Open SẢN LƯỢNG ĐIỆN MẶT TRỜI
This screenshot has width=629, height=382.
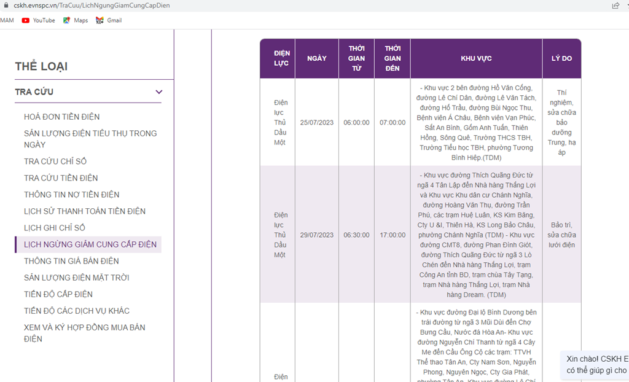pos(76,278)
